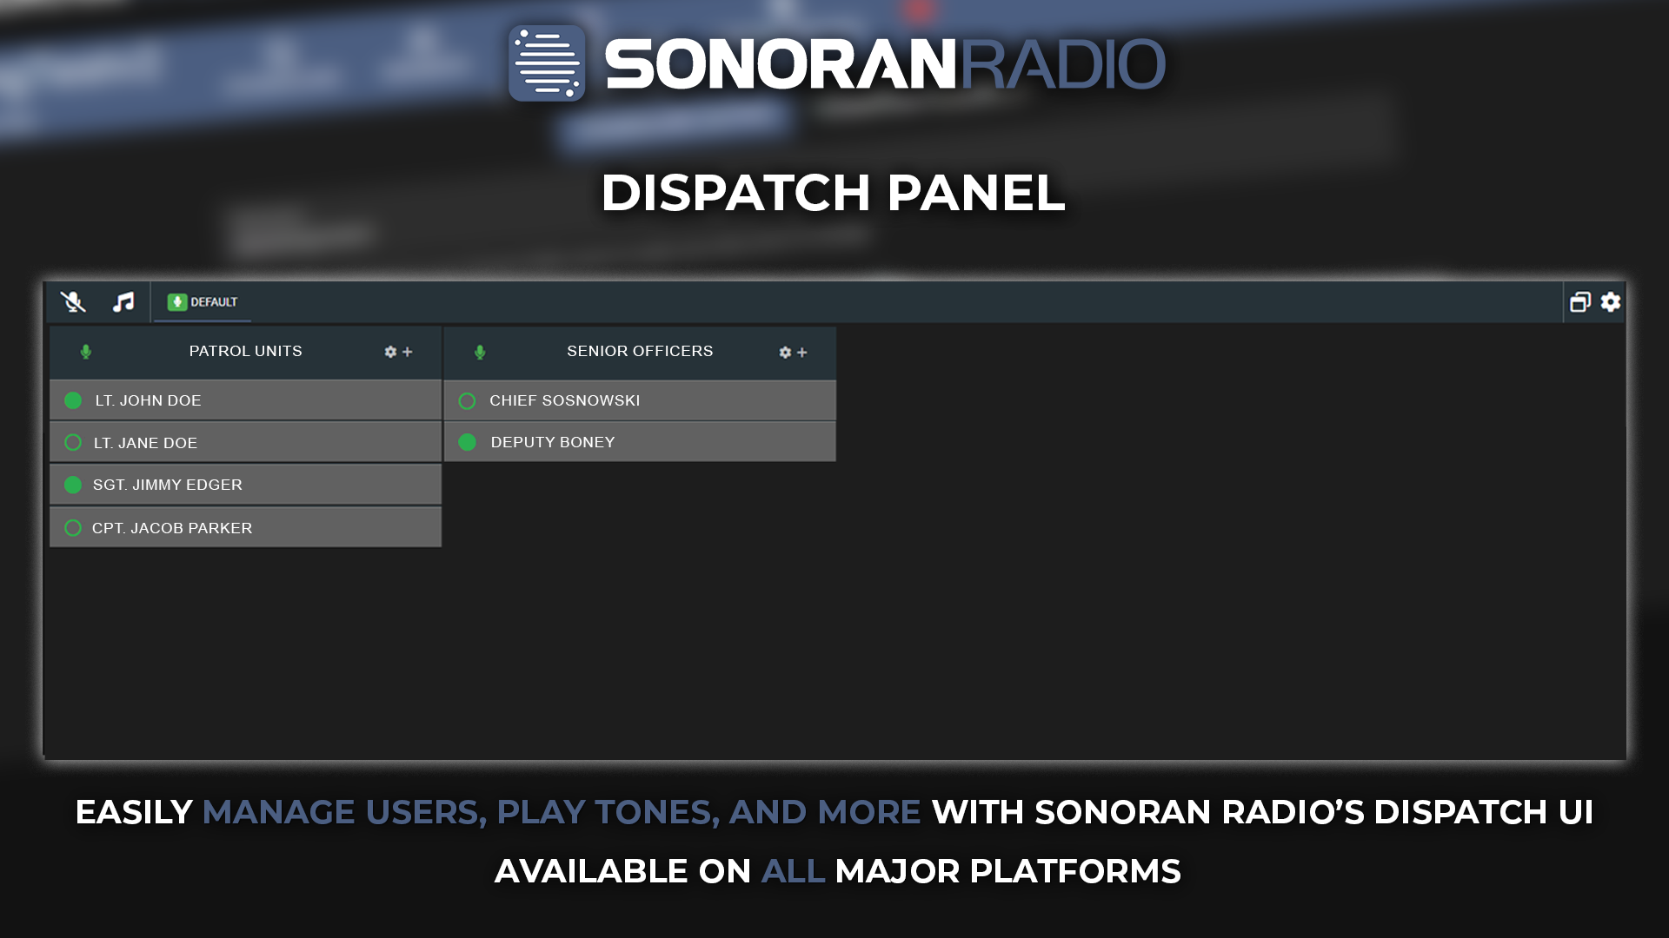The width and height of the screenshot is (1669, 938).
Task: Add a member to SENIOR OFFICERS via plus
Action: [x=801, y=353]
